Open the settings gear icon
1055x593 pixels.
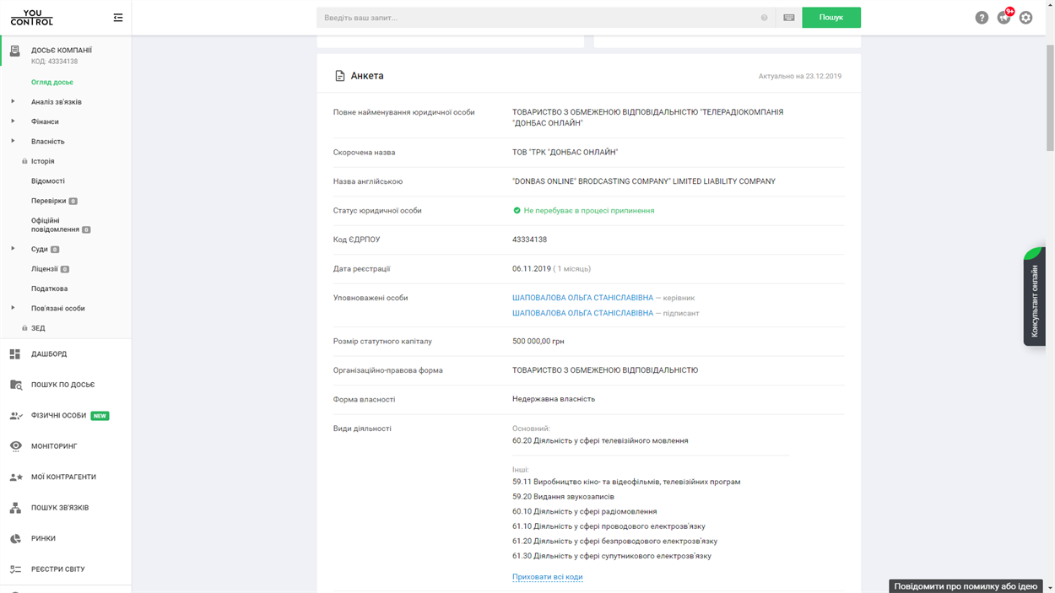(1026, 18)
